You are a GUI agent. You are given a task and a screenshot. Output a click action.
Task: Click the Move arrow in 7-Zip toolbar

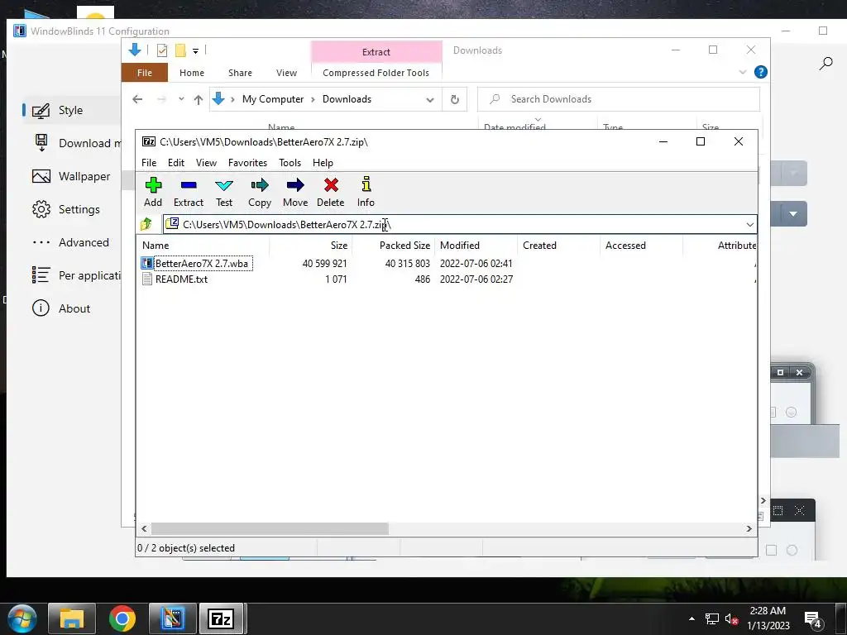point(295,192)
